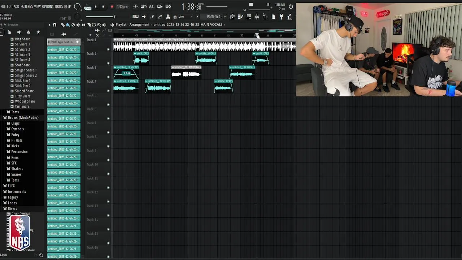Select the playlist Draw pencil tool

(62, 25)
